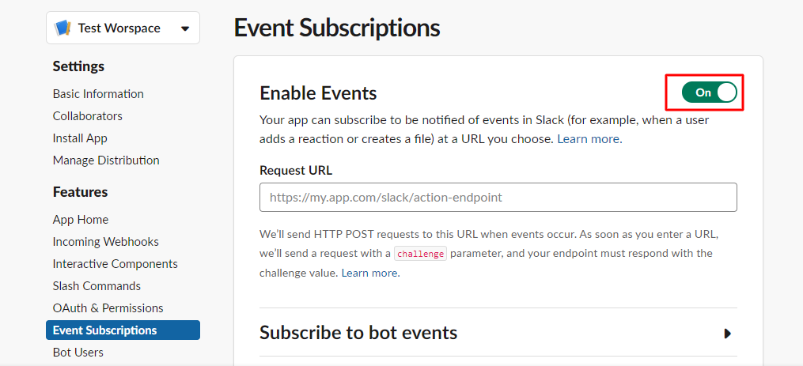
Task: Turn off the Enable Events toggle
Action: [x=709, y=92]
